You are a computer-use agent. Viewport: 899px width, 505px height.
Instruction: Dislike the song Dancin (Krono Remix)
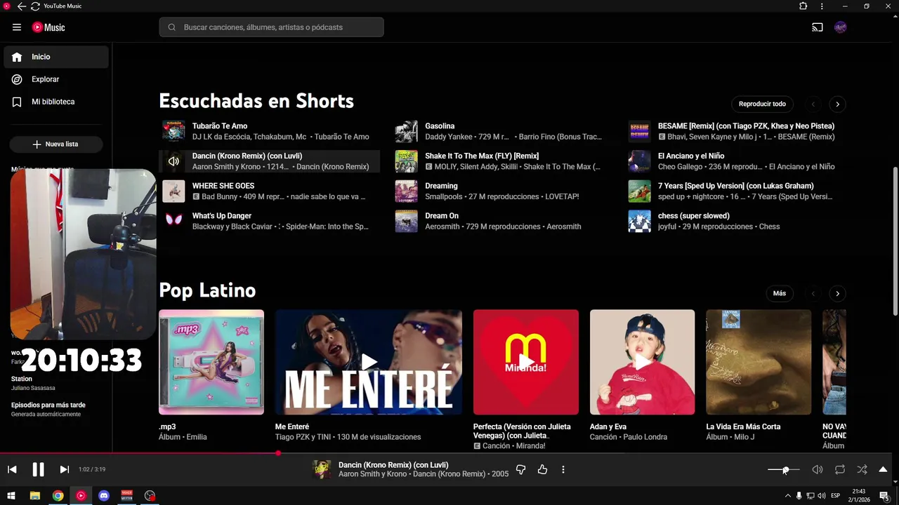520,469
